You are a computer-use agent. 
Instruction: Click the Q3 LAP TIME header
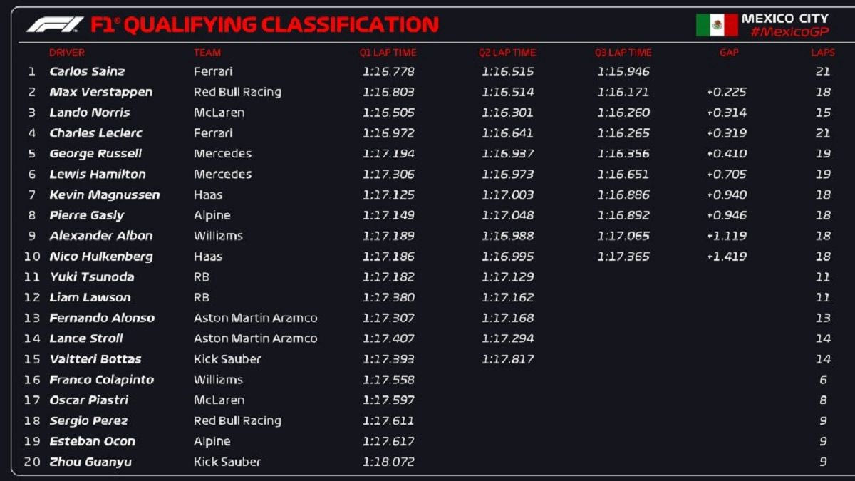tap(623, 53)
